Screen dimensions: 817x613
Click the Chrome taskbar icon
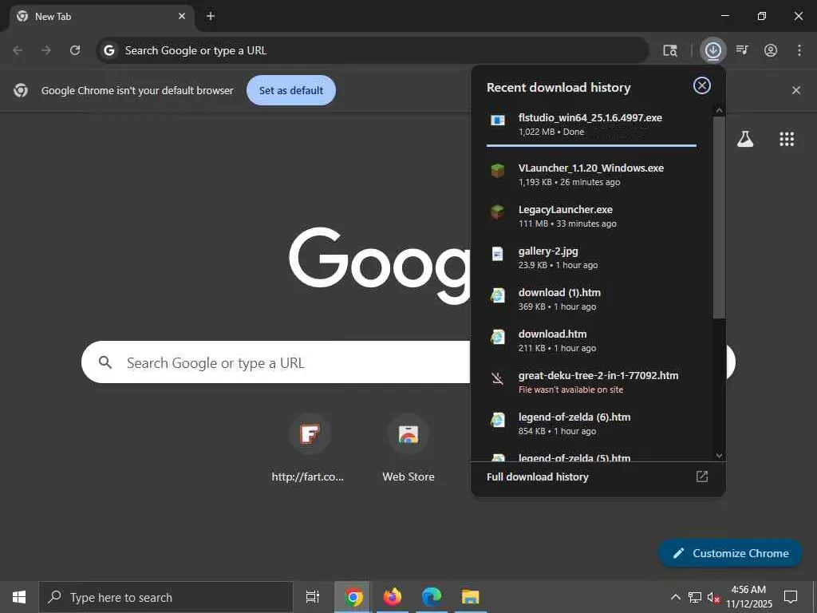click(x=353, y=597)
